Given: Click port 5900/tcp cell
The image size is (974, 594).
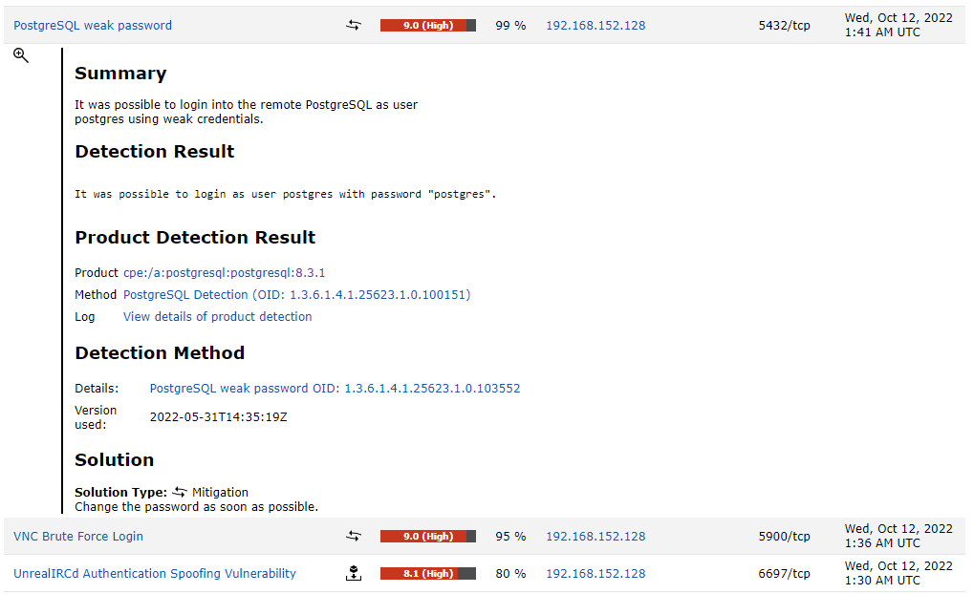Looking at the screenshot, I should (x=784, y=537).
